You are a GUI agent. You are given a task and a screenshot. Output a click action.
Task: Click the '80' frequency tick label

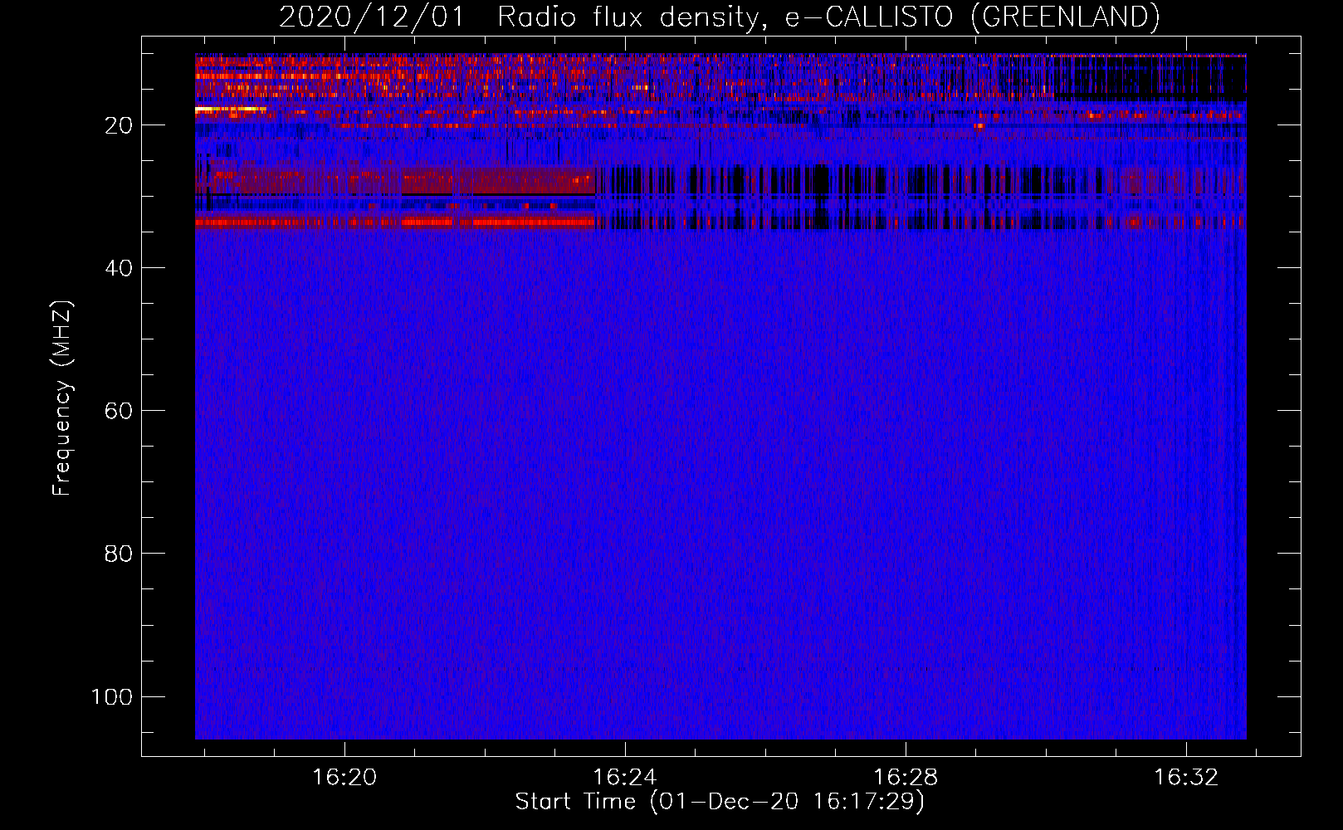coord(119,554)
